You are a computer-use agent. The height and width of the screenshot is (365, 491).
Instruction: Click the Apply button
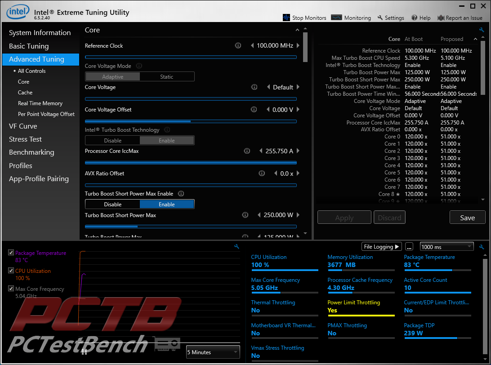344,218
